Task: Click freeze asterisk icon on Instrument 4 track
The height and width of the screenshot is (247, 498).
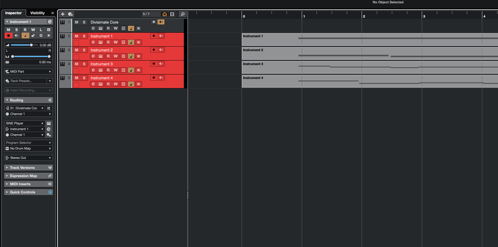Action: click(x=138, y=84)
